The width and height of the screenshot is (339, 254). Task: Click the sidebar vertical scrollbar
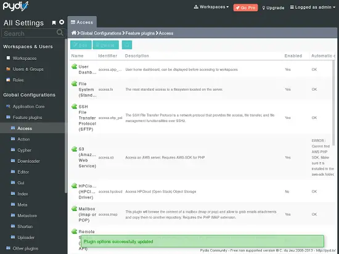66,116
